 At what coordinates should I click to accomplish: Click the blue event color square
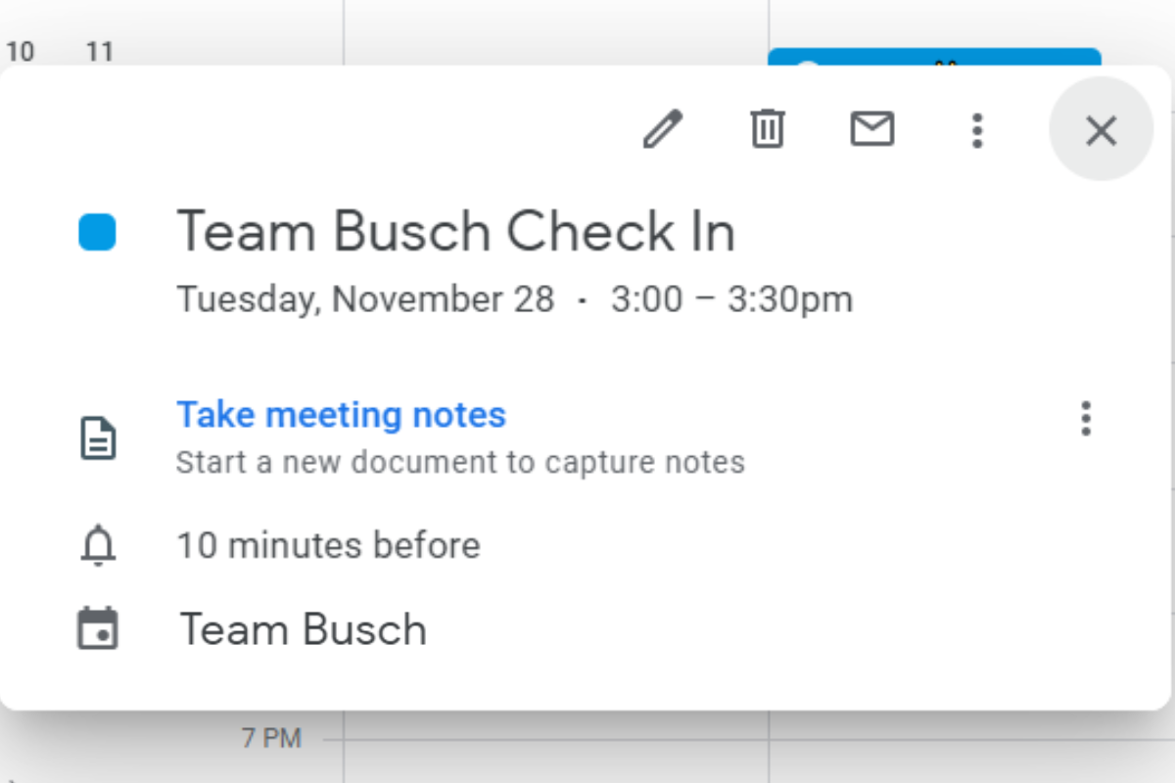[97, 233]
